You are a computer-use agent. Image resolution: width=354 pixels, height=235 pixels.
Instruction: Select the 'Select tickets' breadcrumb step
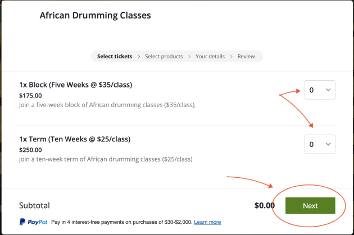click(115, 56)
